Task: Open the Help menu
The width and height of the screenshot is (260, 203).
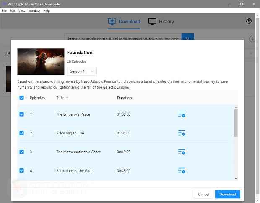Action: [x=47, y=11]
